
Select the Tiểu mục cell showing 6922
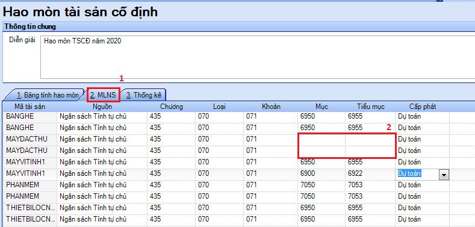(370, 173)
